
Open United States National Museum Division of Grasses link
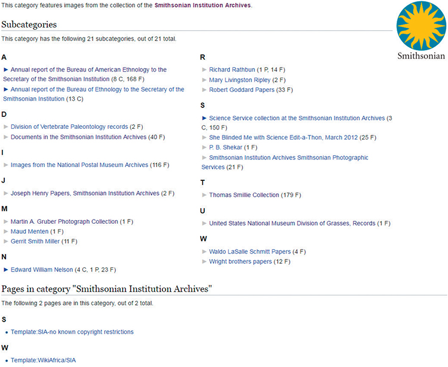point(292,223)
